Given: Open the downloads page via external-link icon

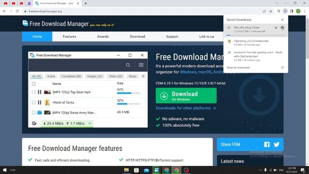Looking at the screenshot, I should point(282,68).
